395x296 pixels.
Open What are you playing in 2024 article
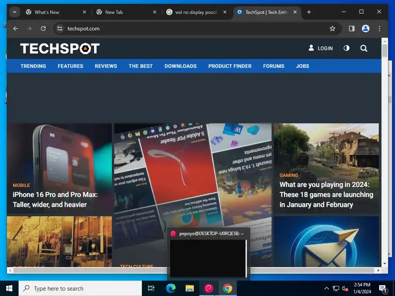point(326,195)
